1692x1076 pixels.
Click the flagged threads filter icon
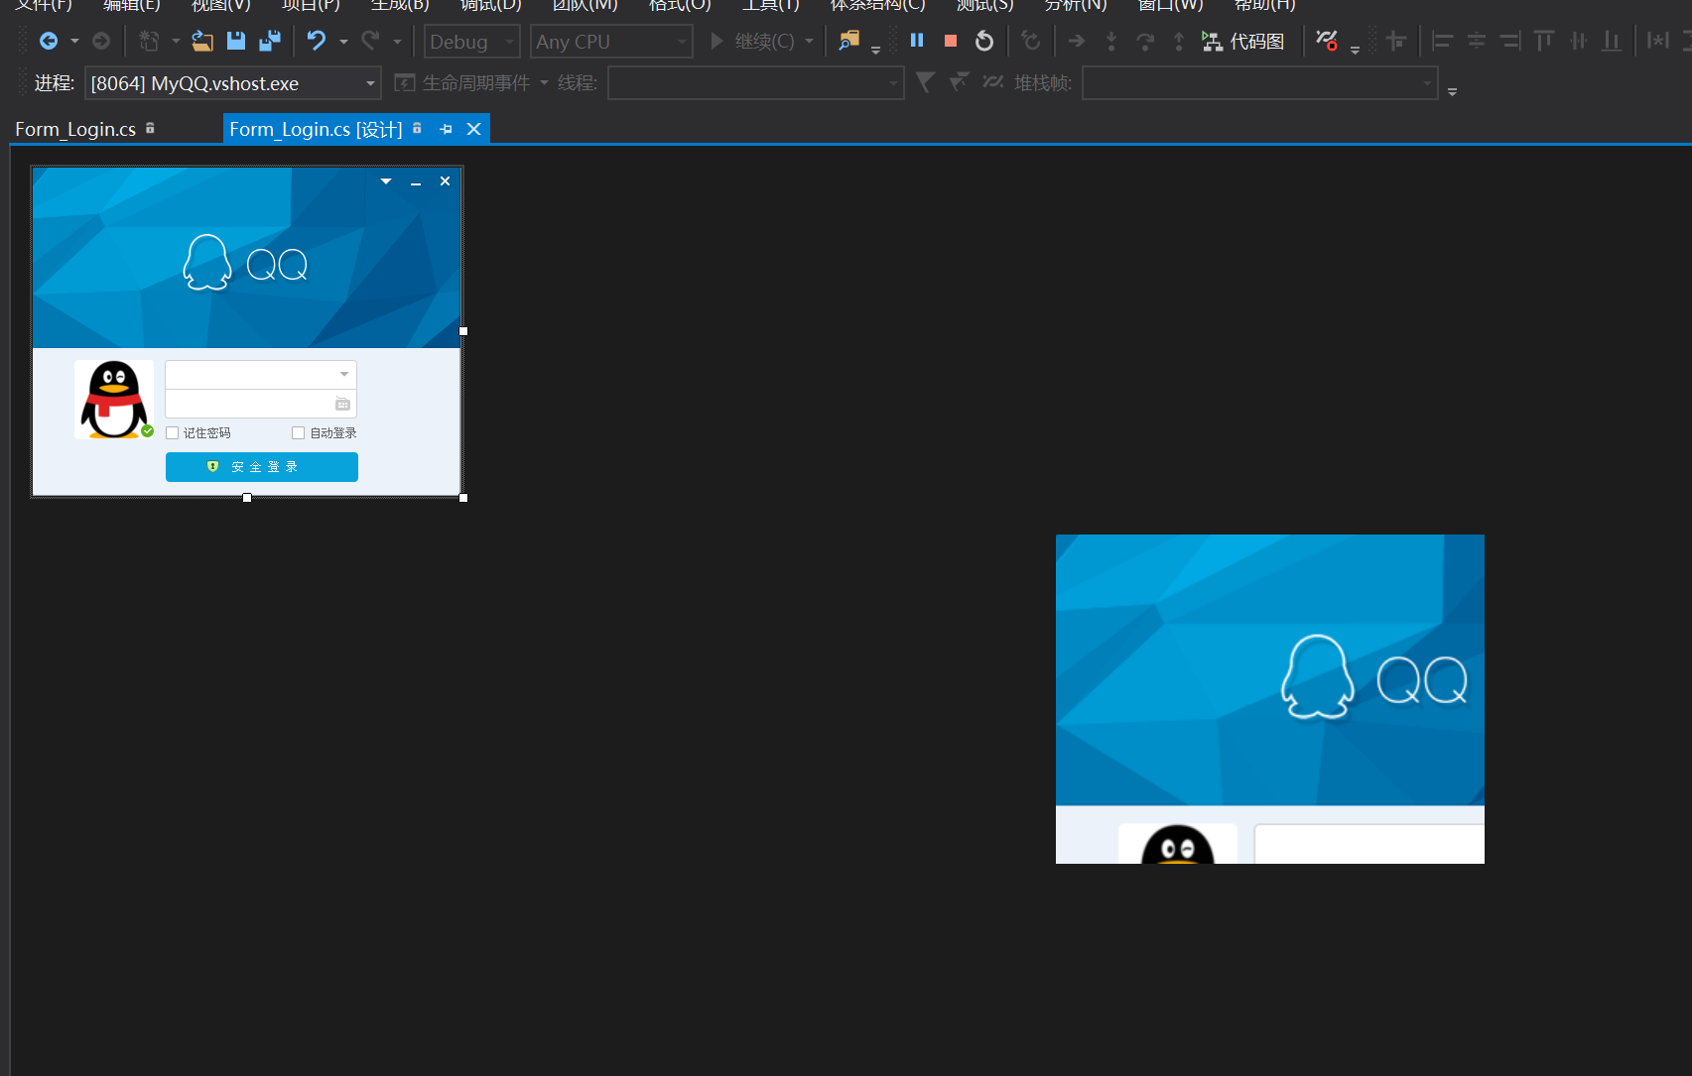click(959, 82)
